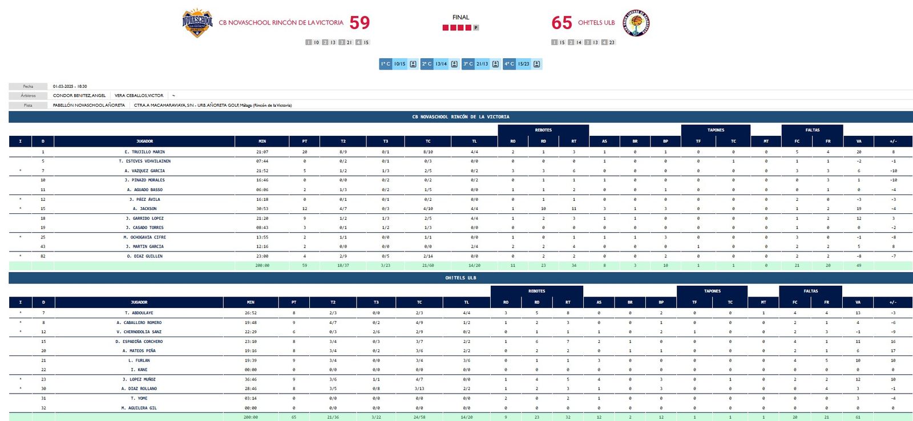Open first quarter play-by-play sheet icon
The height and width of the screenshot is (421, 913).
[x=413, y=64]
